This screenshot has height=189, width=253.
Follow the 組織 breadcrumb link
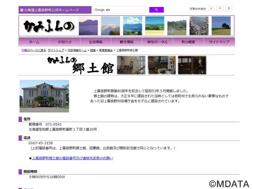click(93, 50)
